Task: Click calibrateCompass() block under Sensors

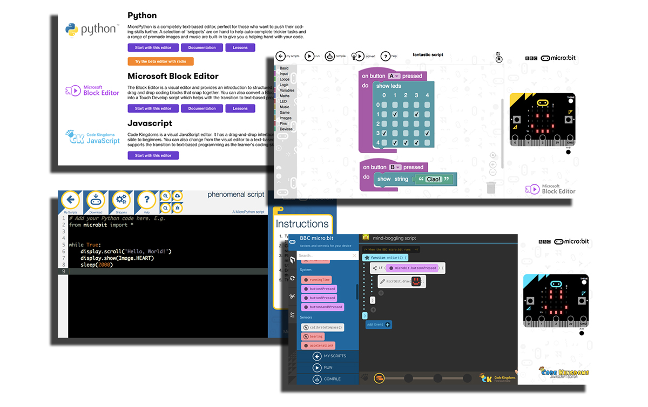Action: 322,327
